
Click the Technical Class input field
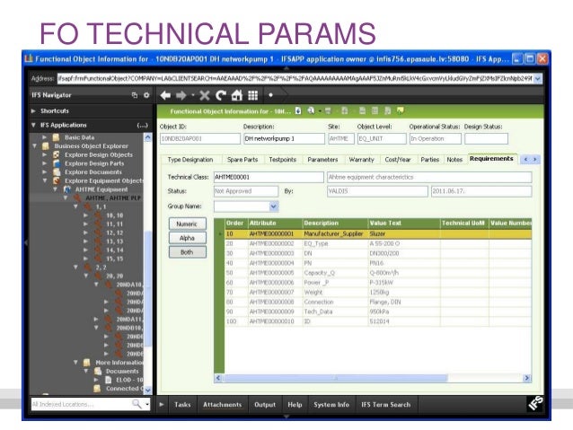click(269, 177)
